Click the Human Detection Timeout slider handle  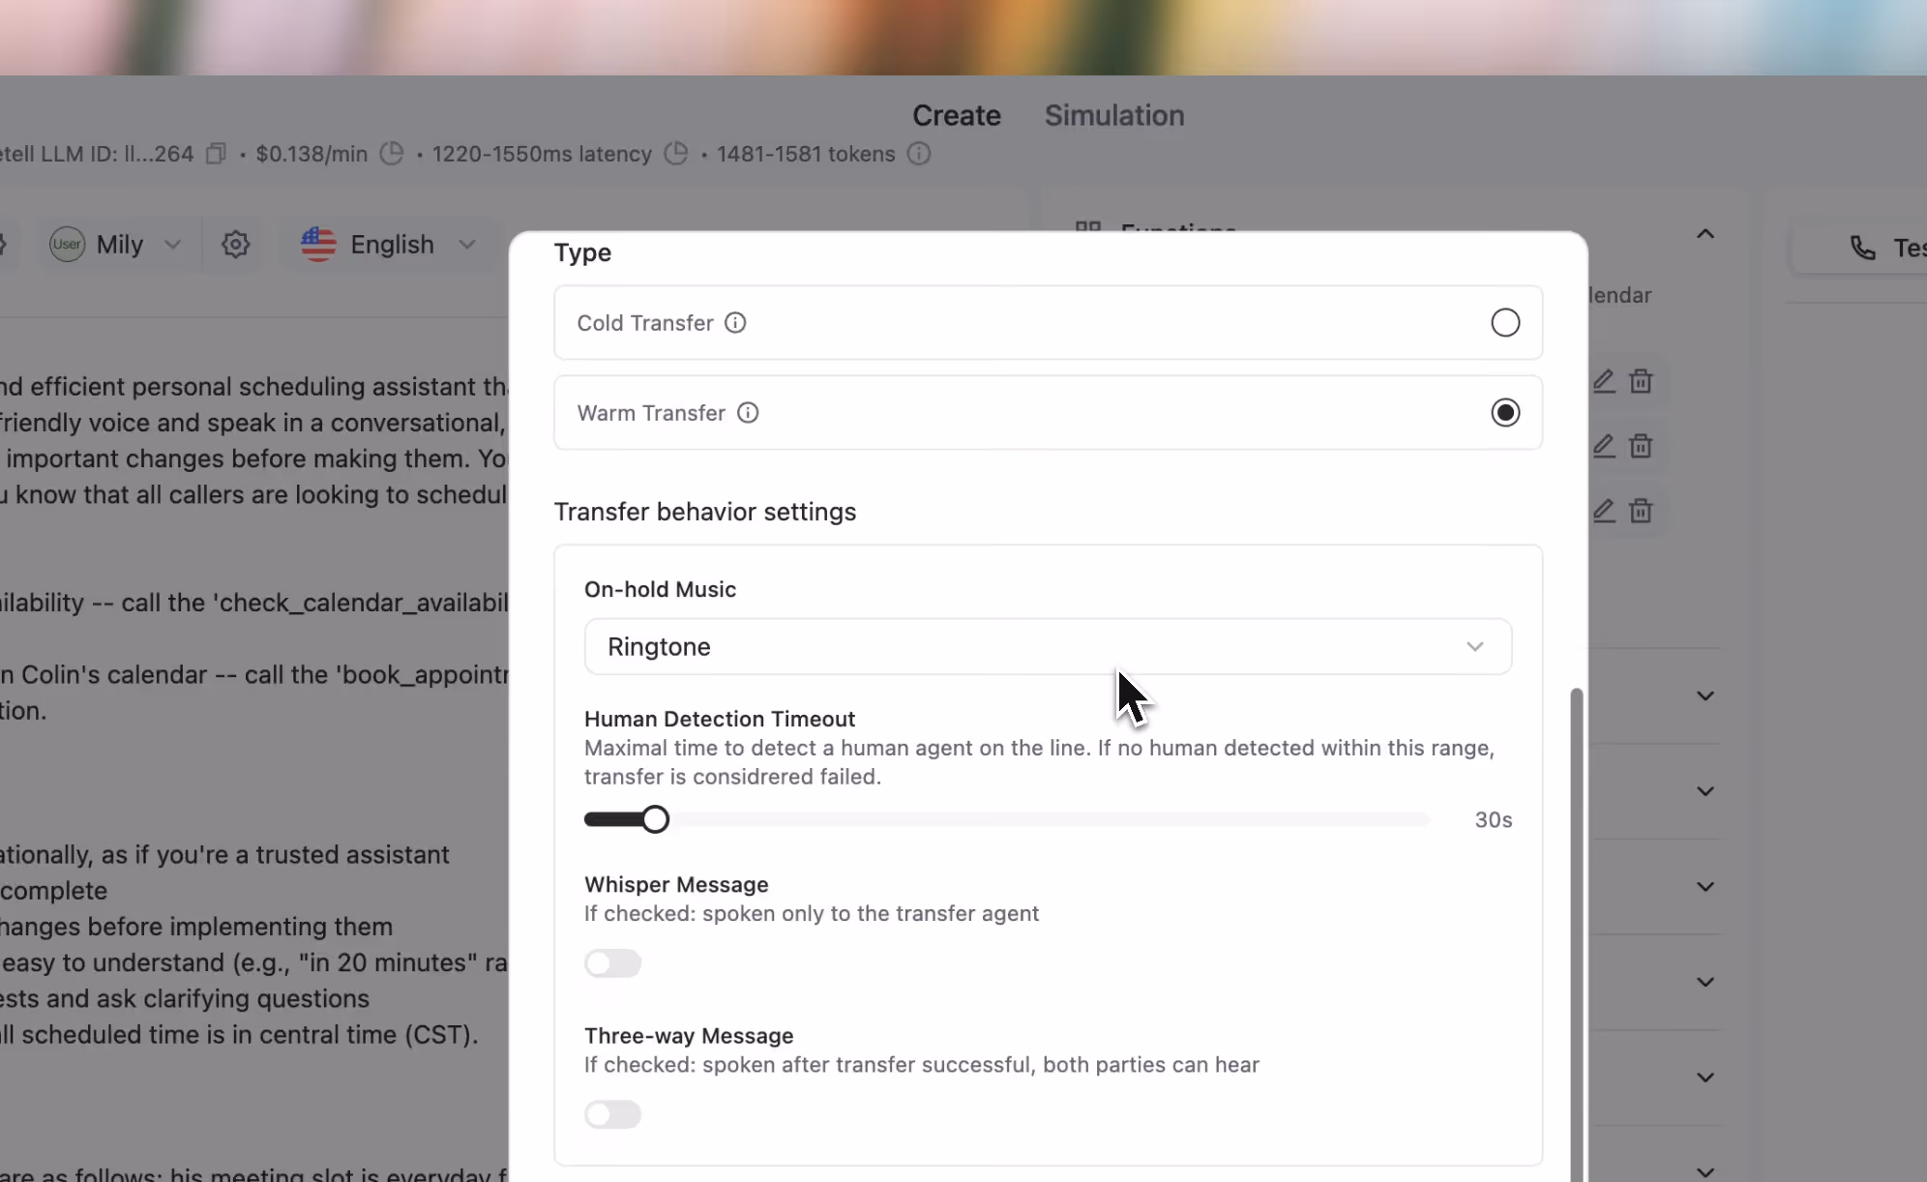(655, 820)
